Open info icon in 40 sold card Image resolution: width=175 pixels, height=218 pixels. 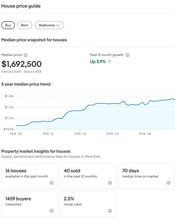(x=110, y=183)
